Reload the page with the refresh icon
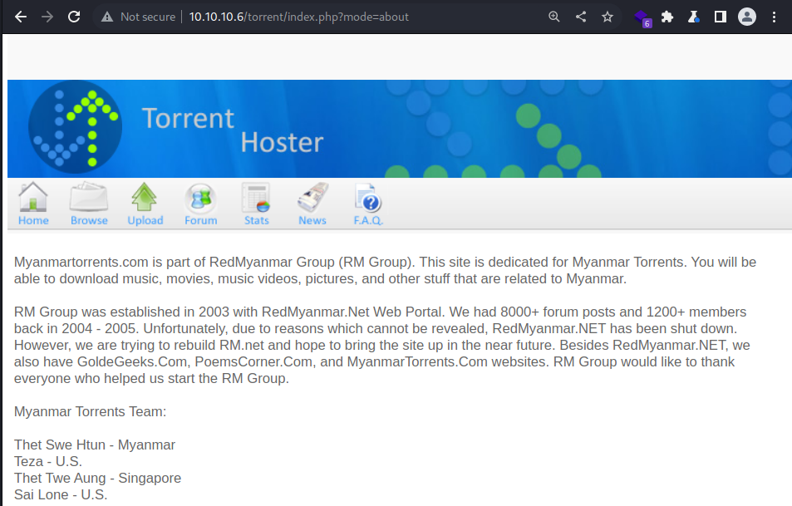This screenshot has width=792, height=506. coord(74,17)
